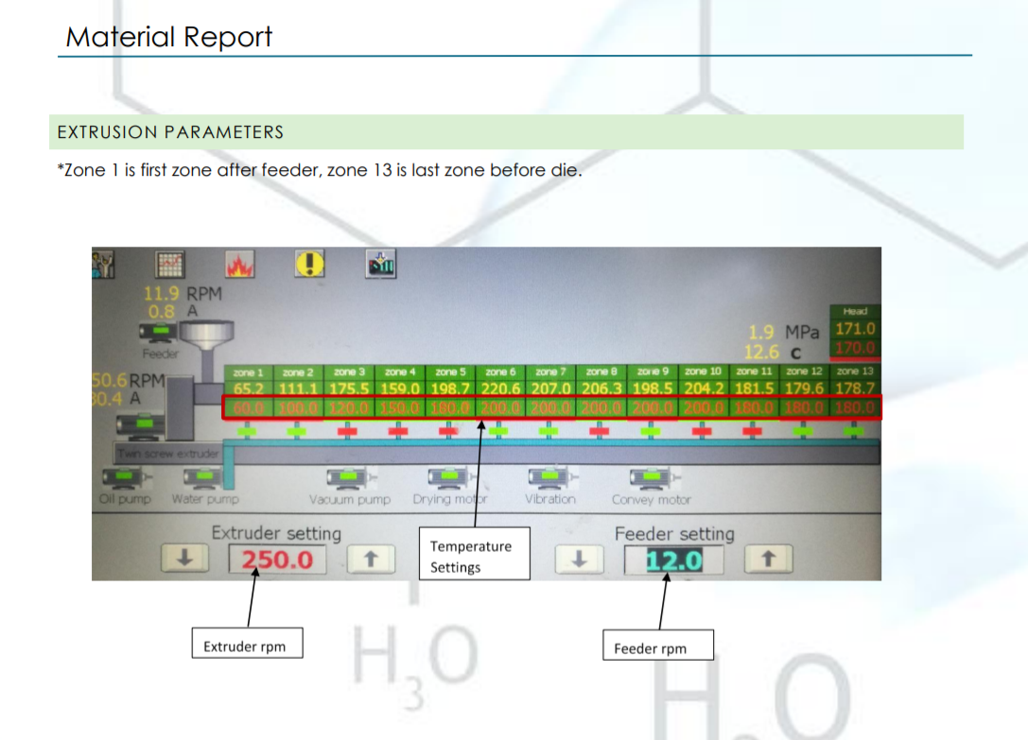Image resolution: width=1028 pixels, height=740 pixels.
Task: Click the flame heating icon in toolbar
Action: pyautogui.click(x=239, y=264)
